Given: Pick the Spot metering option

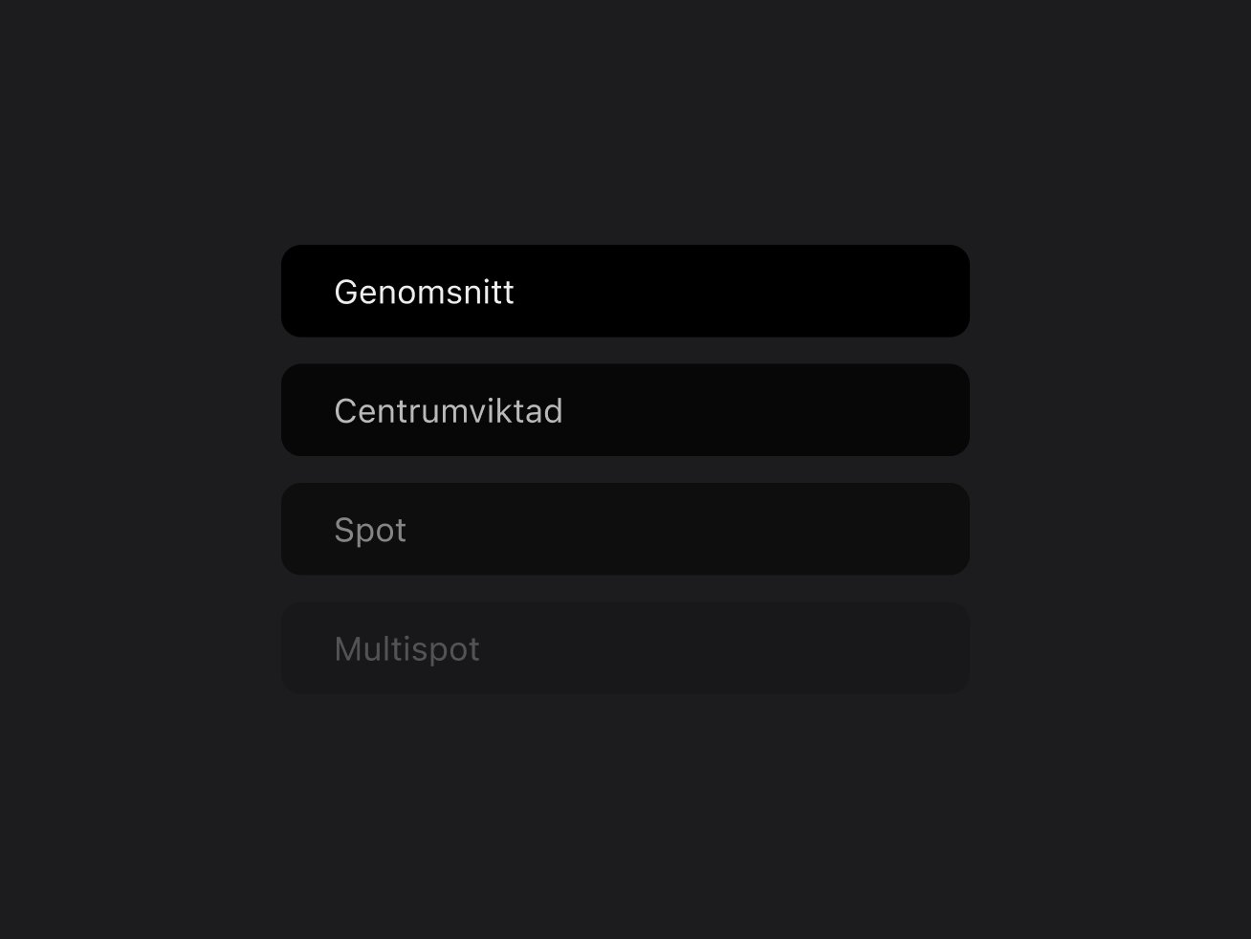Looking at the screenshot, I should click(x=625, y=529).
